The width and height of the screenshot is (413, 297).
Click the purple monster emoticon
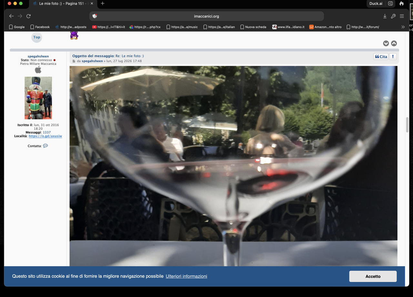coord(74,35)
